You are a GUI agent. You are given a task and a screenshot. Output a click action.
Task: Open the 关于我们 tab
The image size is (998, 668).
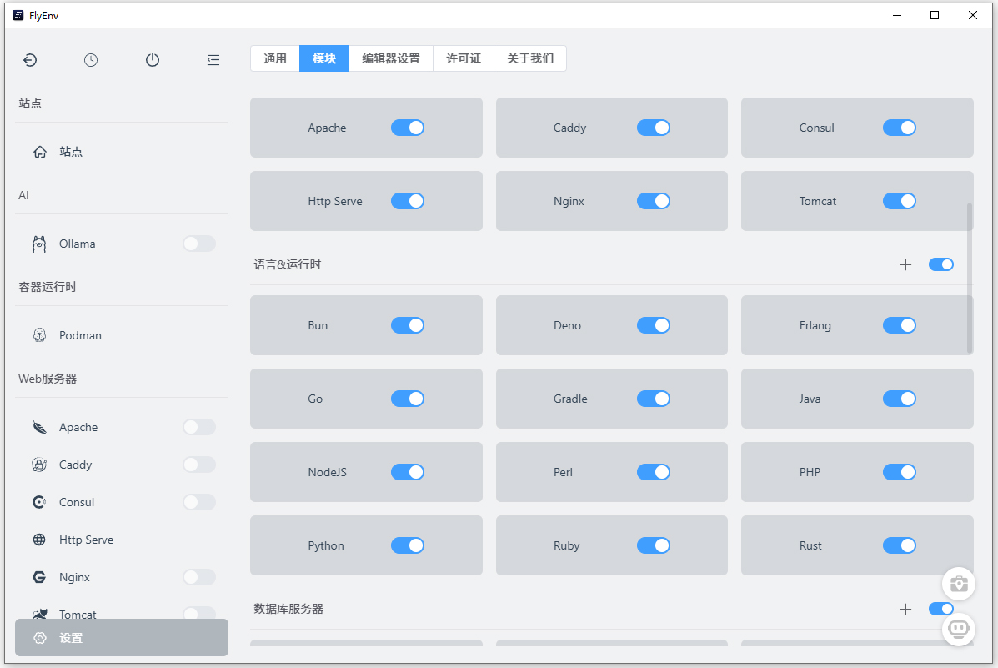pyautogui.click(x=530, y=58)
